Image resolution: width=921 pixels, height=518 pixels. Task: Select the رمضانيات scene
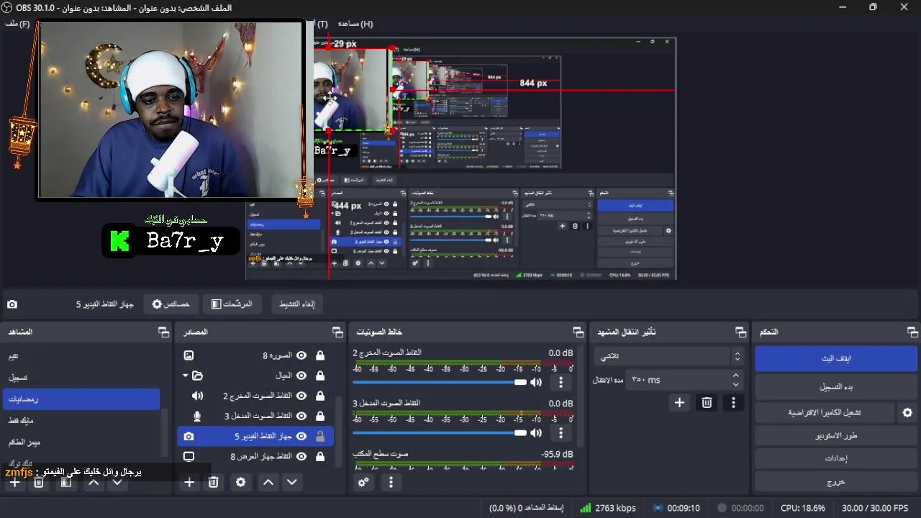point(81,399)
